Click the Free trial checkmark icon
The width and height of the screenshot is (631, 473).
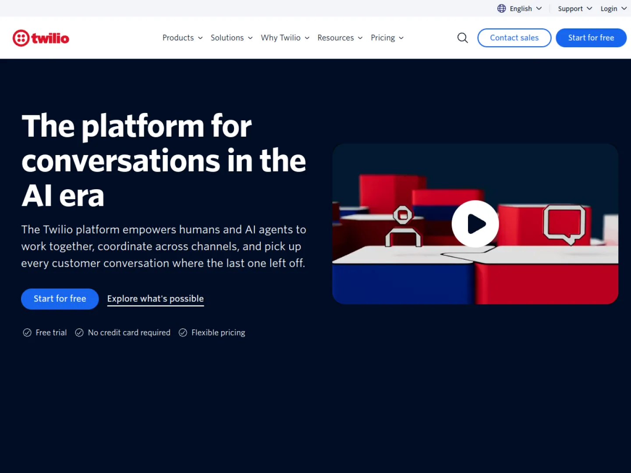pyautogui.click(x=27, y=333)
